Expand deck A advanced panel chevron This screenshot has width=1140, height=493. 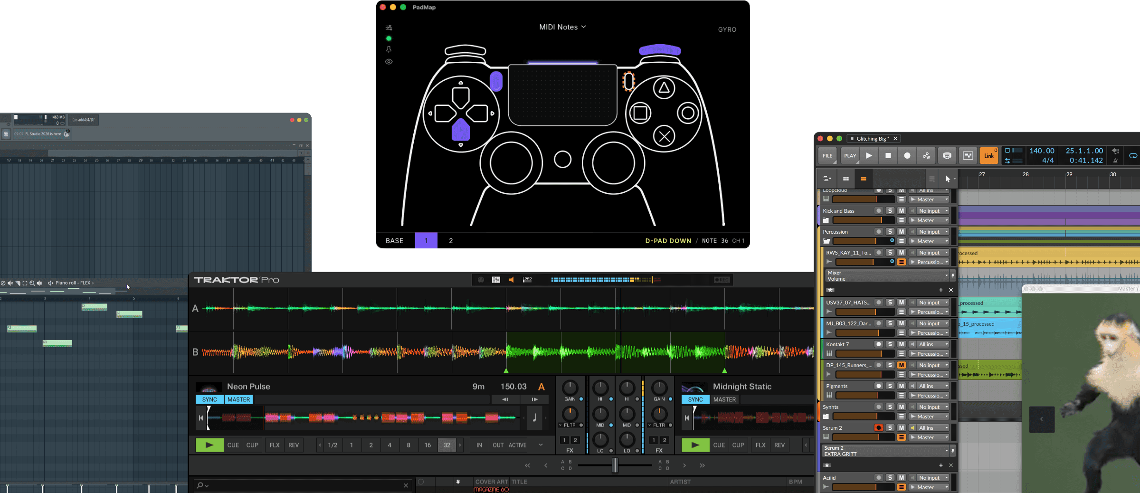point(541,445)
